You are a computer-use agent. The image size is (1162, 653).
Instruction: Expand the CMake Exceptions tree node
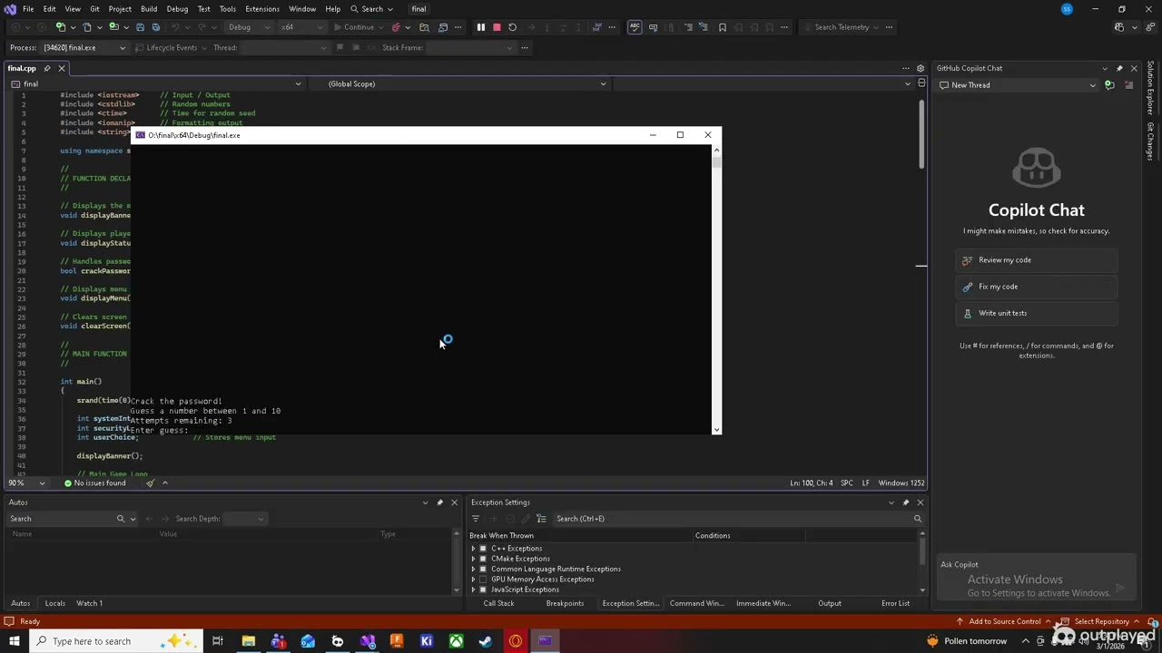pos(473,559)
